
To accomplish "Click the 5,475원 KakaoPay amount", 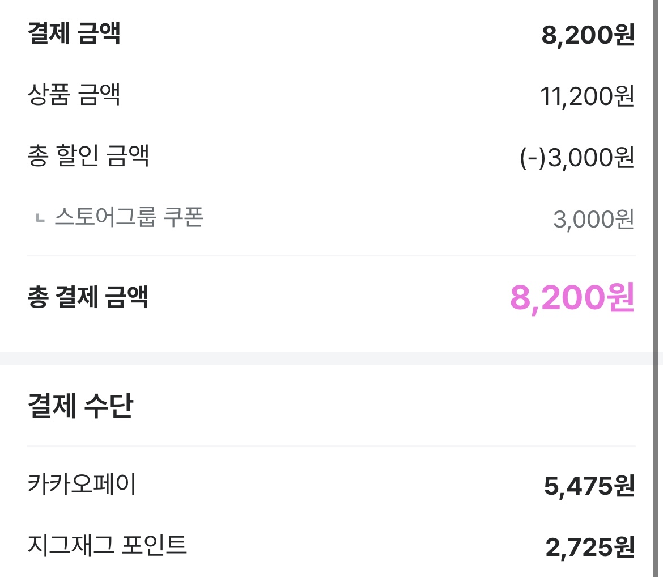I will pos(589,486).
